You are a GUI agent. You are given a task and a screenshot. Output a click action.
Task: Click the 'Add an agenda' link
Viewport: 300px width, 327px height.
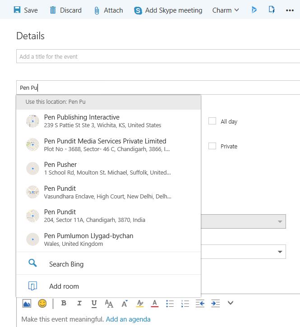tap(128, 319)
